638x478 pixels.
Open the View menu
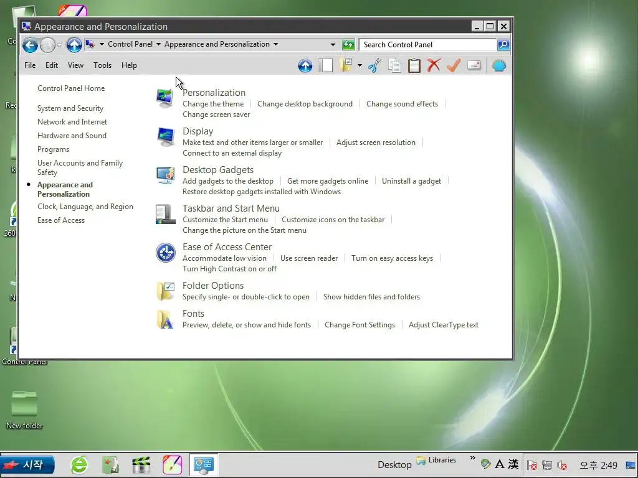(75, 65)
